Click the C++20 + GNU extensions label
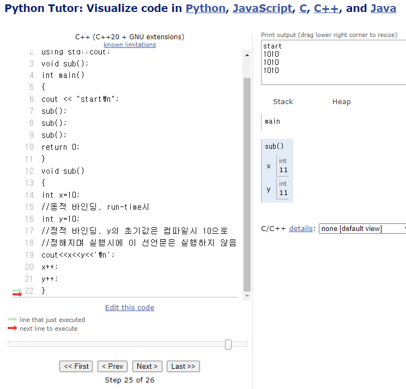The width and height of the screenshot is (406, 389). point(130,37)
